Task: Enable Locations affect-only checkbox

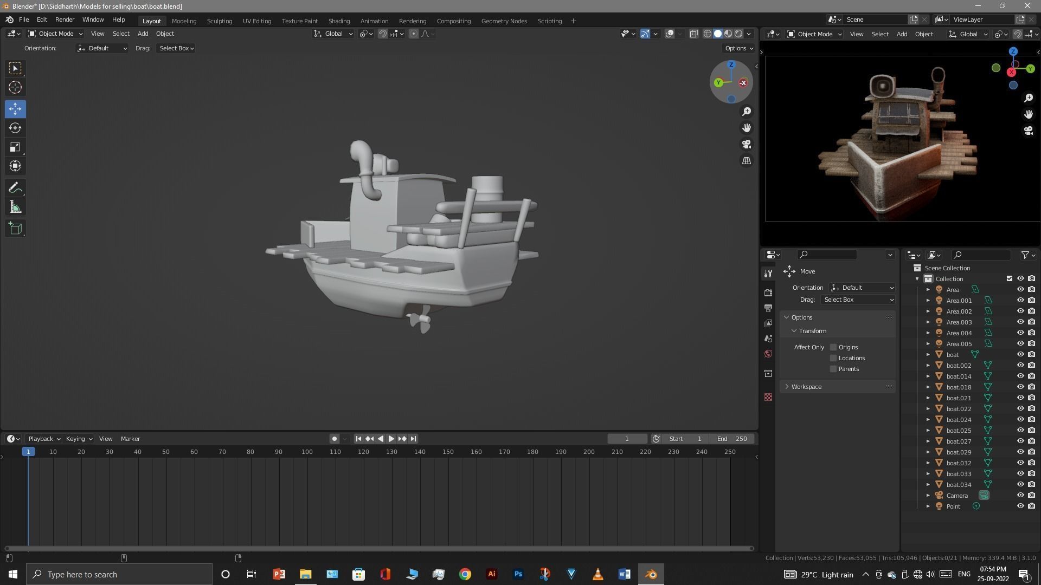Action: click(x=833, y=358)
